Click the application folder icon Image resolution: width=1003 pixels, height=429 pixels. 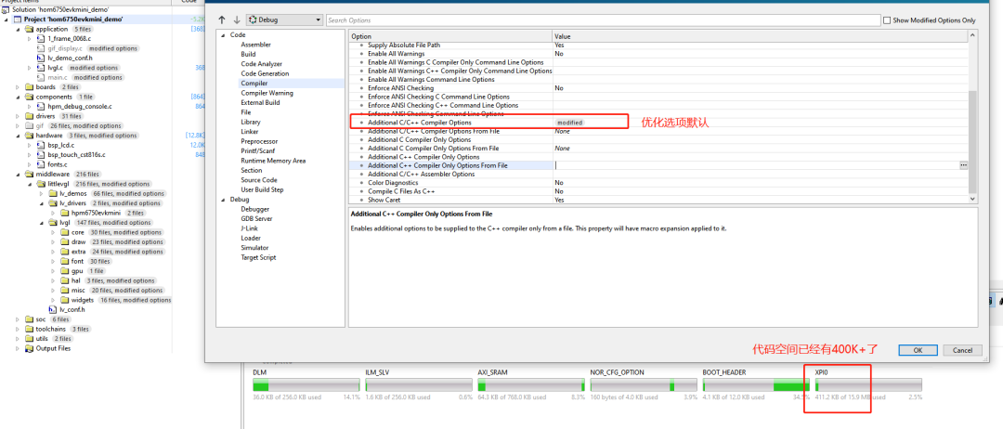[29, 29]
